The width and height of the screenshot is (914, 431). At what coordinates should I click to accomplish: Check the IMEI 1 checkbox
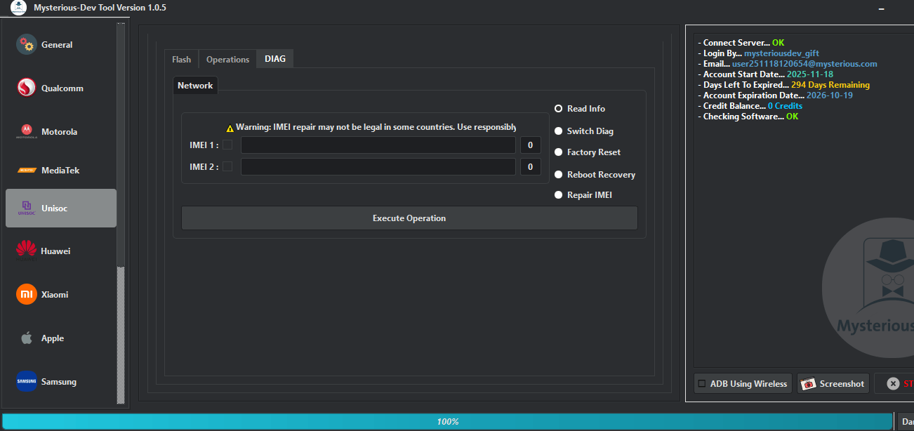coord(228,145)
